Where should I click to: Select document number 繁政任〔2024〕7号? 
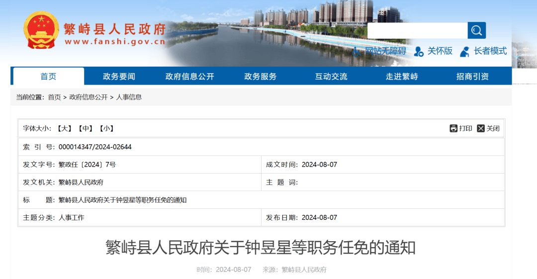(87, 165)
